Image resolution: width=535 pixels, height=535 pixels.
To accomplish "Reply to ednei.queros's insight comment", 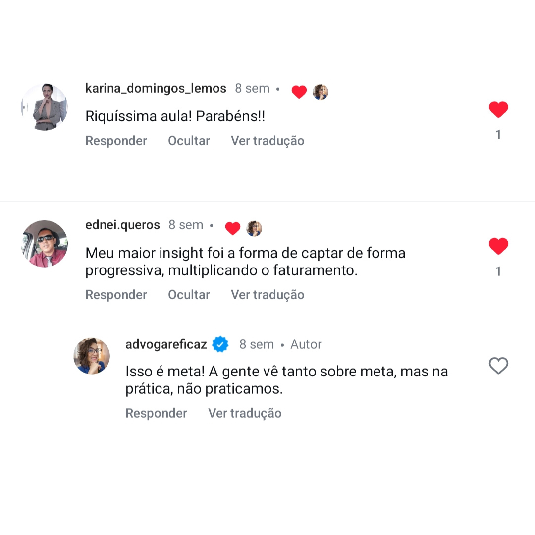I will [x=116, y=295].
